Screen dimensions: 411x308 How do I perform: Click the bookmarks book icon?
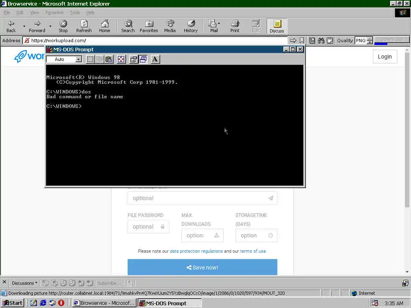coord(312,41)
